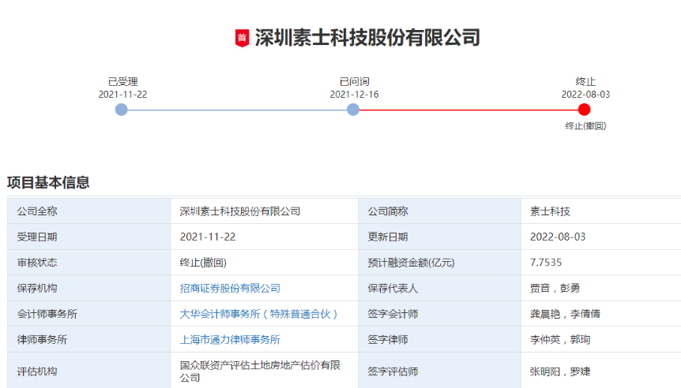This screenshot has width=681, height=388.
Task: Click the 公司全称 label cell
Action: 89,211
